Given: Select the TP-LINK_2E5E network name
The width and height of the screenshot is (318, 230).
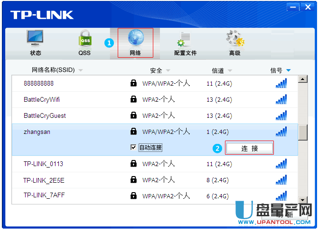Looking at the screenshot, I should [44, 180].
